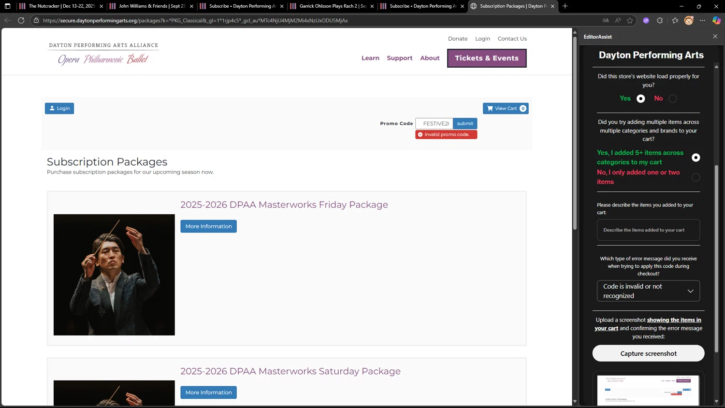
Task: Click the Tickets & Events button
Action: click(x=487, y=58)
